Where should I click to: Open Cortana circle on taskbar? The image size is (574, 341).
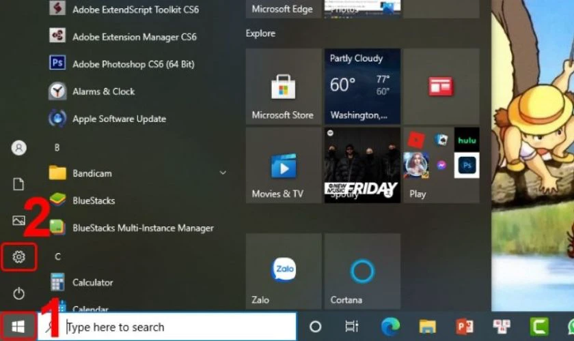tap(315, 327)
